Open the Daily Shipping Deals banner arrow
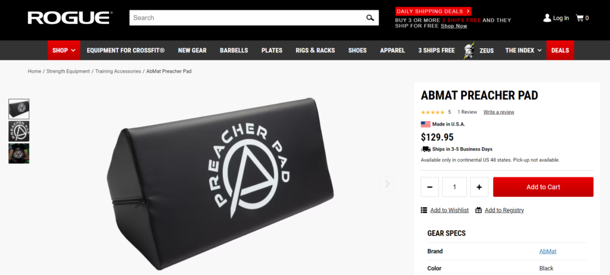This screenshot has height=275, width=610. [x=468, y=11]
